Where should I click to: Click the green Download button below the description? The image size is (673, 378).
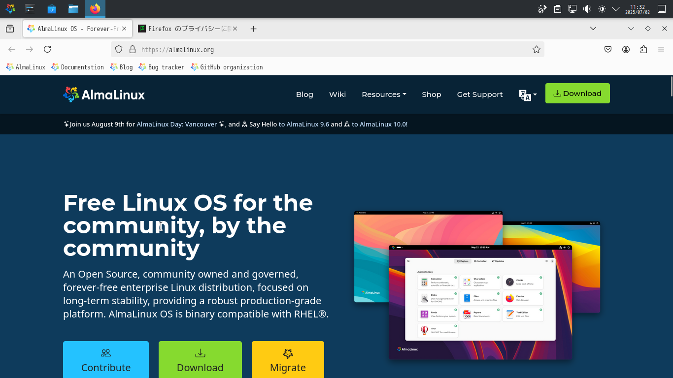tap(200, 360)
